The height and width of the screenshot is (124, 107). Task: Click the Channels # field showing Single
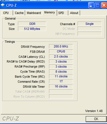click(x=90, y=24)
